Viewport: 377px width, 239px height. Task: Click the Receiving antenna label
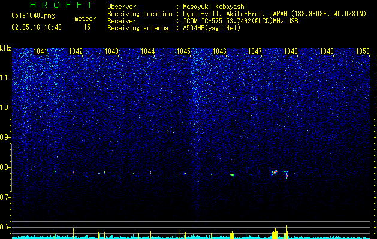pyautogui.click(x=138, y=28)
